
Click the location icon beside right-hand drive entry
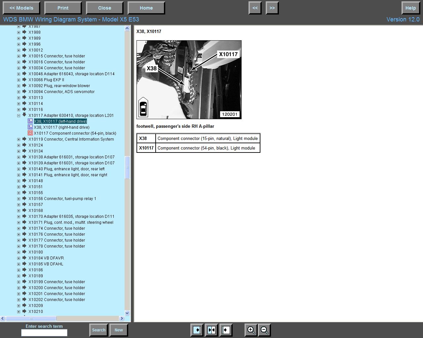point(30,127)
